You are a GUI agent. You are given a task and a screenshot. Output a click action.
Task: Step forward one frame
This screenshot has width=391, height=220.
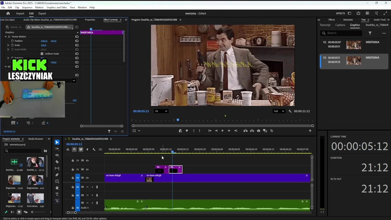click(229, 131)
